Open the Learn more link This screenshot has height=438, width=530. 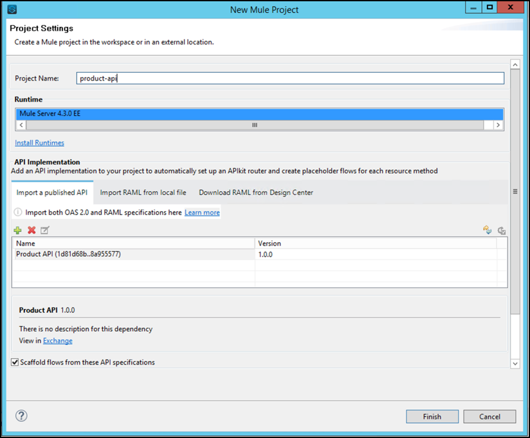tap(202, 213)
